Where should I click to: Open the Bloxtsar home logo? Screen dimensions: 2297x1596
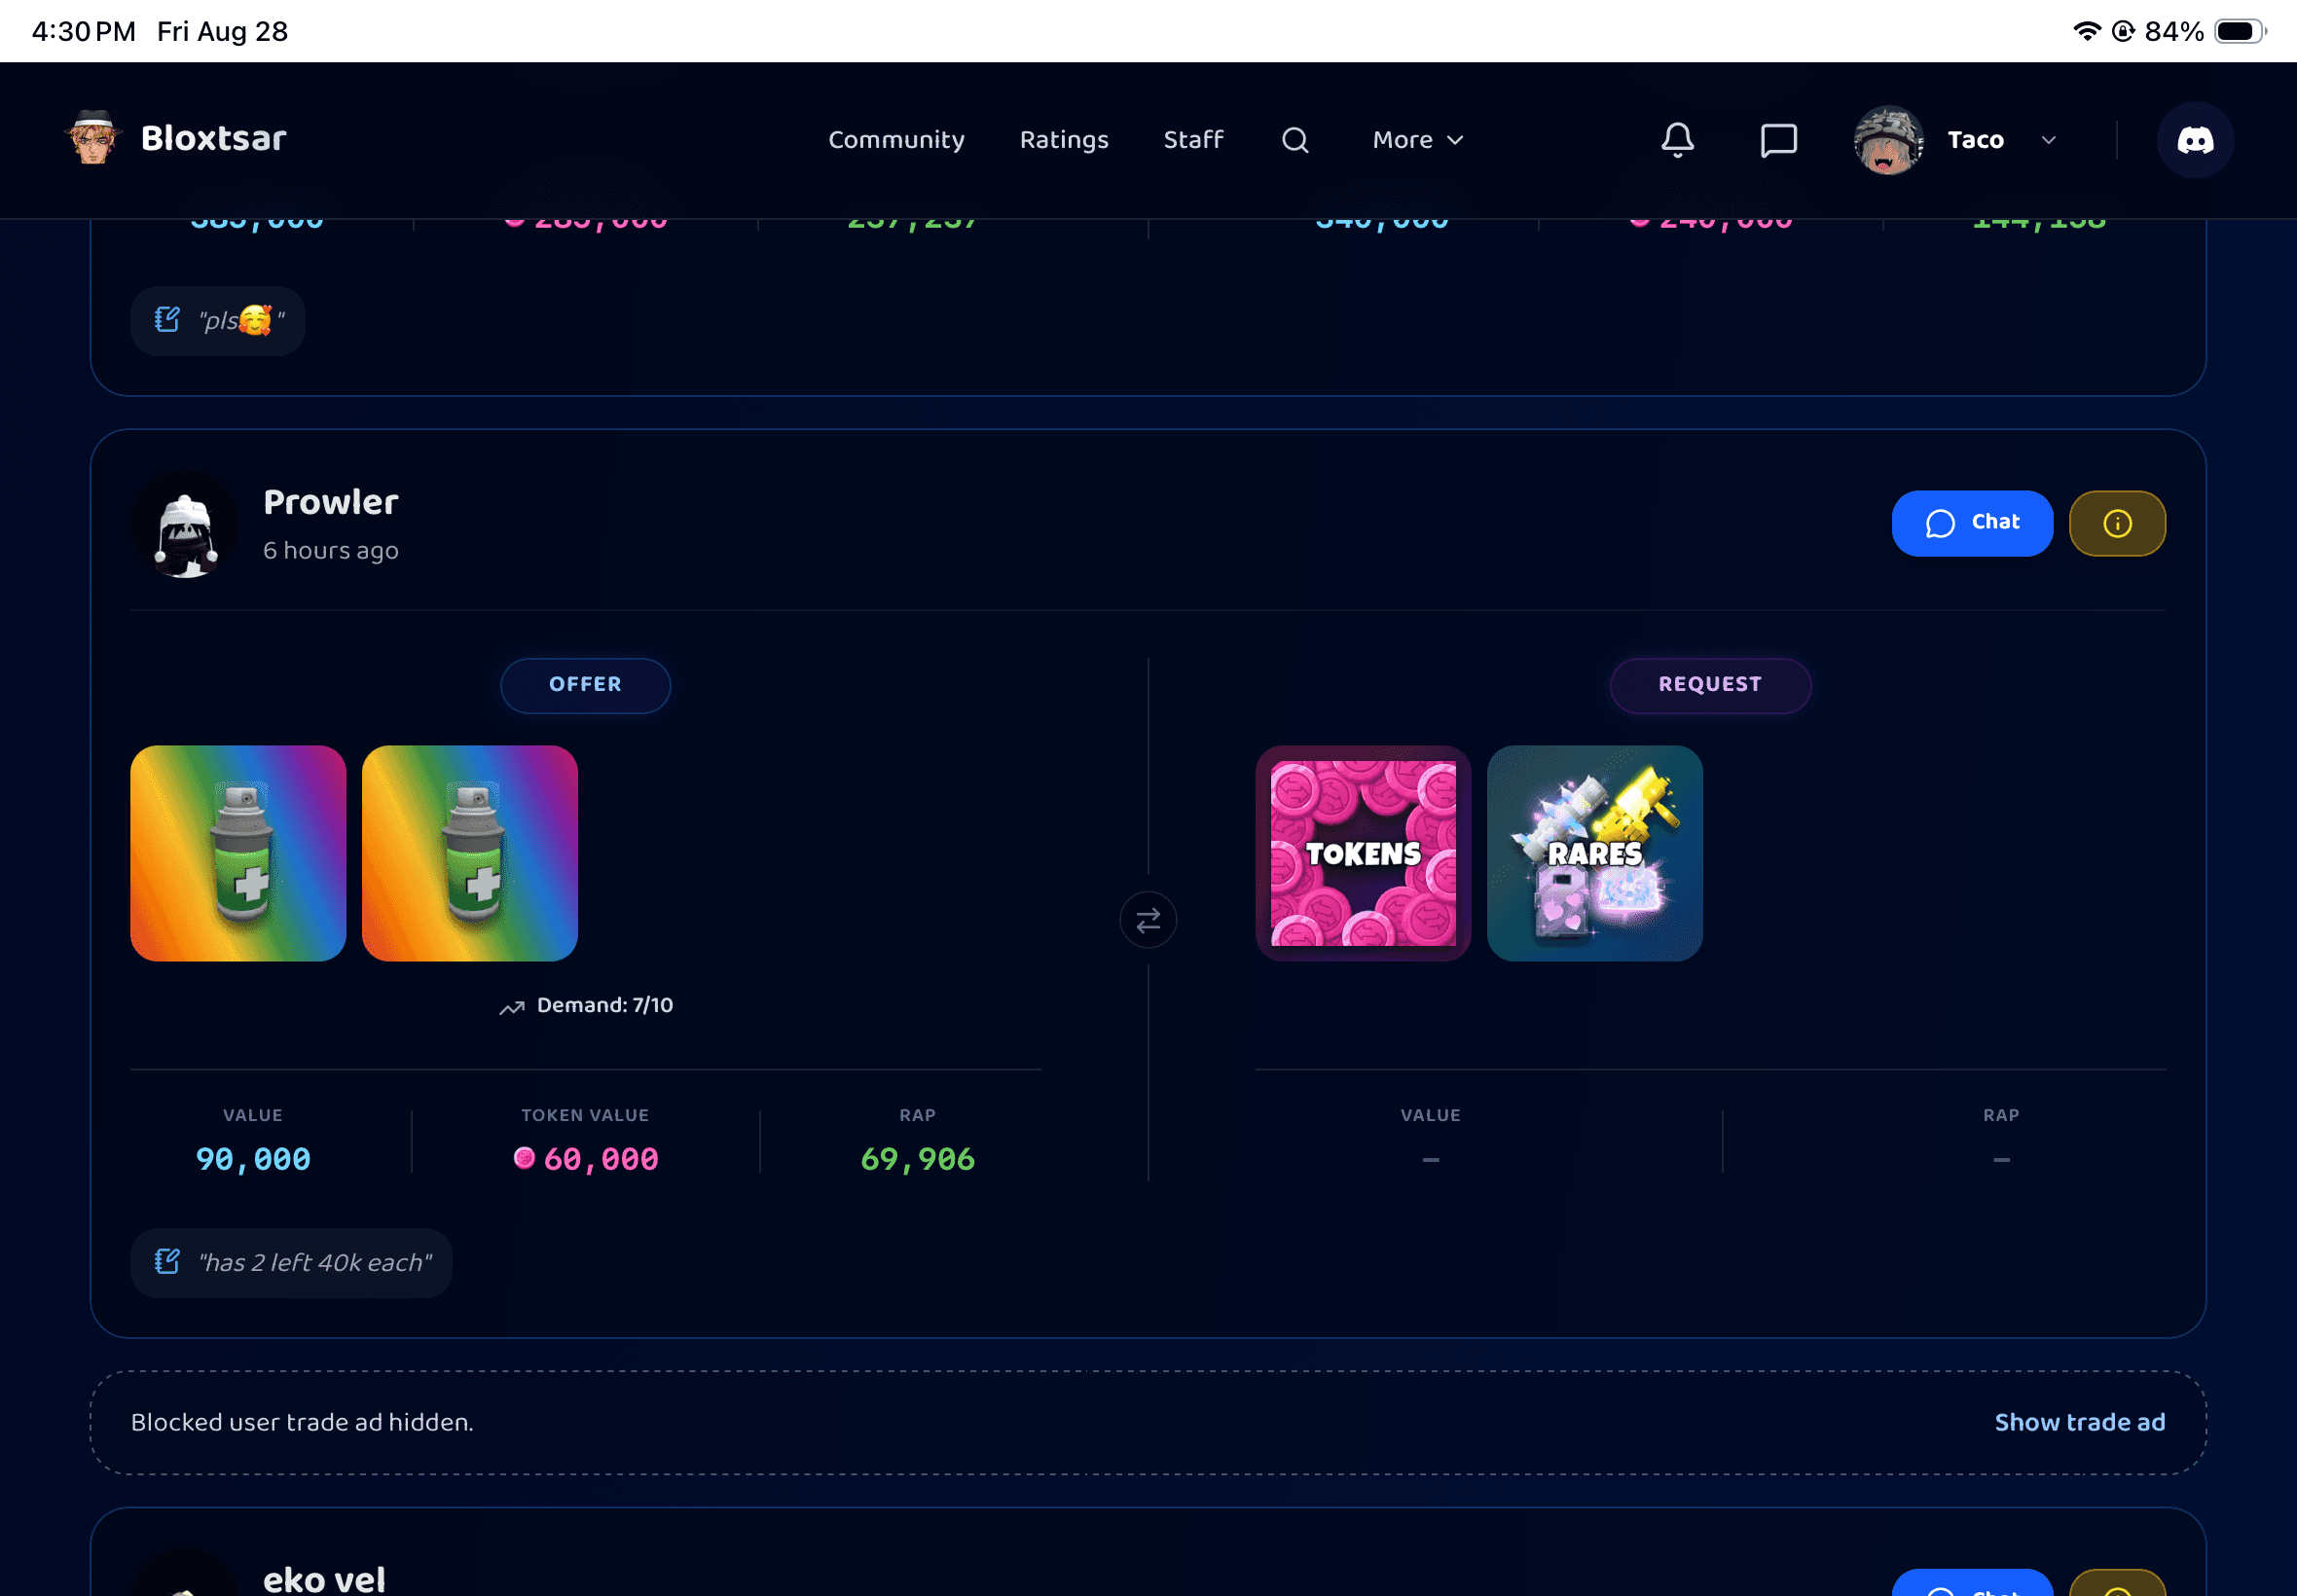point(93,138)
